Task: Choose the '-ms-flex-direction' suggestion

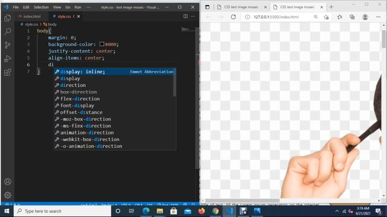Action: [114, 126]
